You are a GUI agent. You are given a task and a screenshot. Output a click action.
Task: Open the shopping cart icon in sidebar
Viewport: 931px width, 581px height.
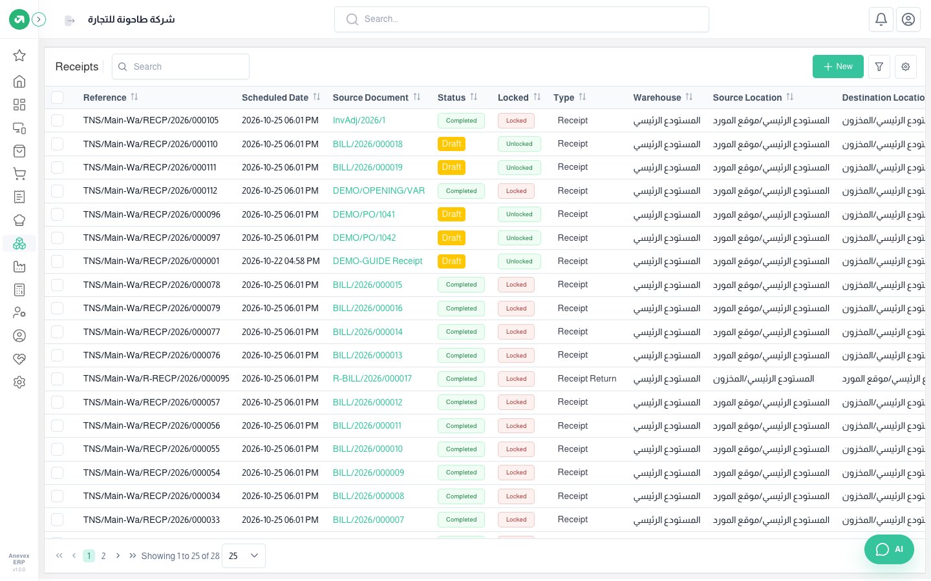[x=19, y=174]
